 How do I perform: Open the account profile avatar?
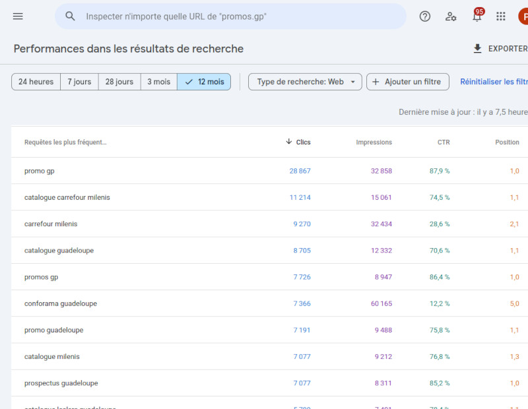522,16
